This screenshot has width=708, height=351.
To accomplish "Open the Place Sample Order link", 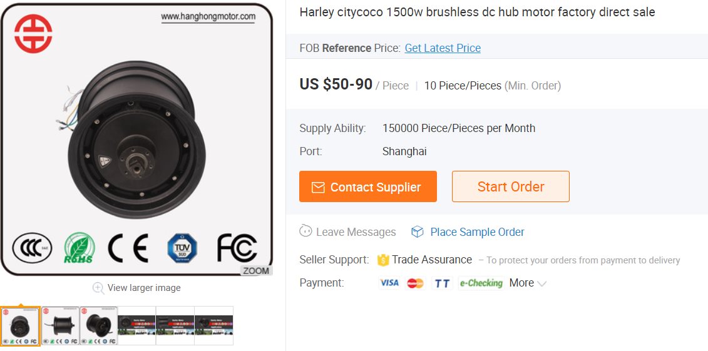I will tap(477, 232).
